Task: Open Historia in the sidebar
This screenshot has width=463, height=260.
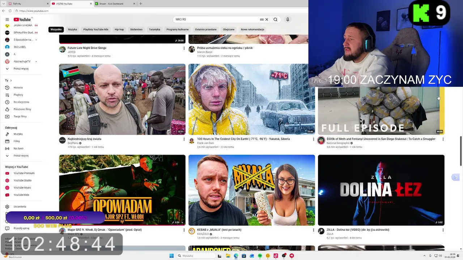Action: [x=18, y=88]
